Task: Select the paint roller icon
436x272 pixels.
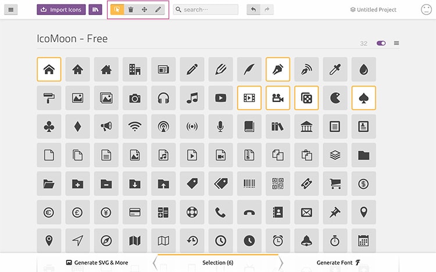Action: tap(49, 98)
